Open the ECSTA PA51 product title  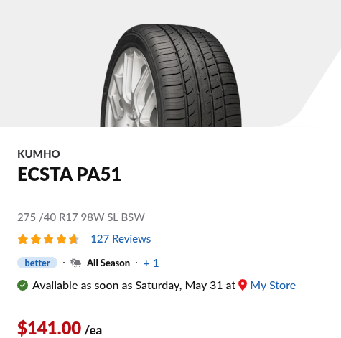point(69,174)
